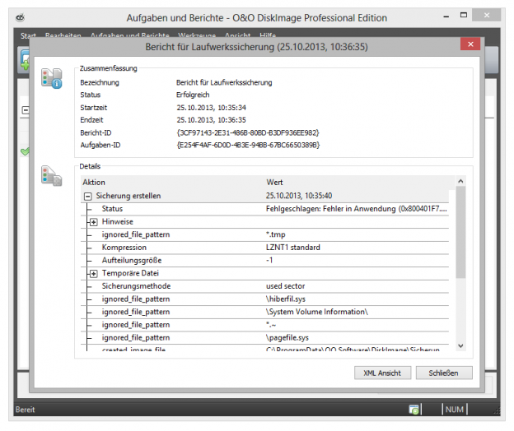Click the details list icon beside Details
514x431 pixels.
coord(51,176)
